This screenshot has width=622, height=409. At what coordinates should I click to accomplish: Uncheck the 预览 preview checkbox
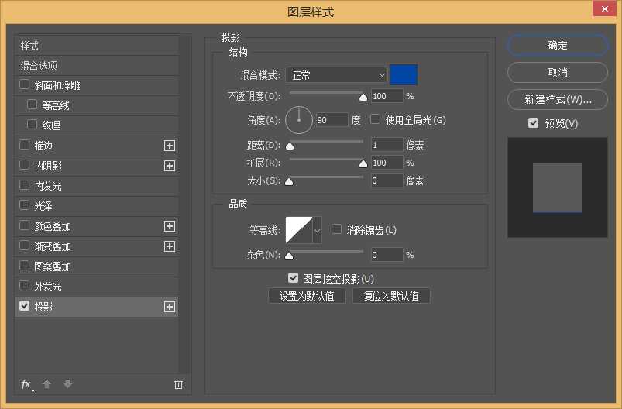[x=533, y=123]
